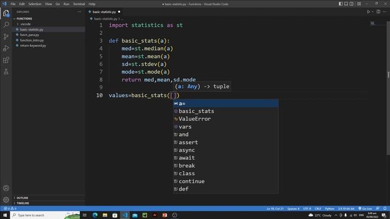This screenshot has height=219, width=390.
Task: Open the Run menu
Action: (66, 4)
